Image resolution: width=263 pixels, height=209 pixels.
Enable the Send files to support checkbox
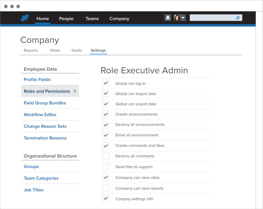(106, 167)
